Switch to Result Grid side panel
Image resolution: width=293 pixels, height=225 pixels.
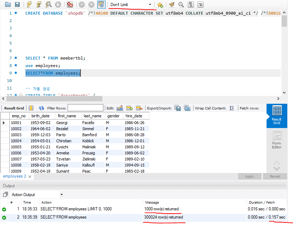[277, 116]
